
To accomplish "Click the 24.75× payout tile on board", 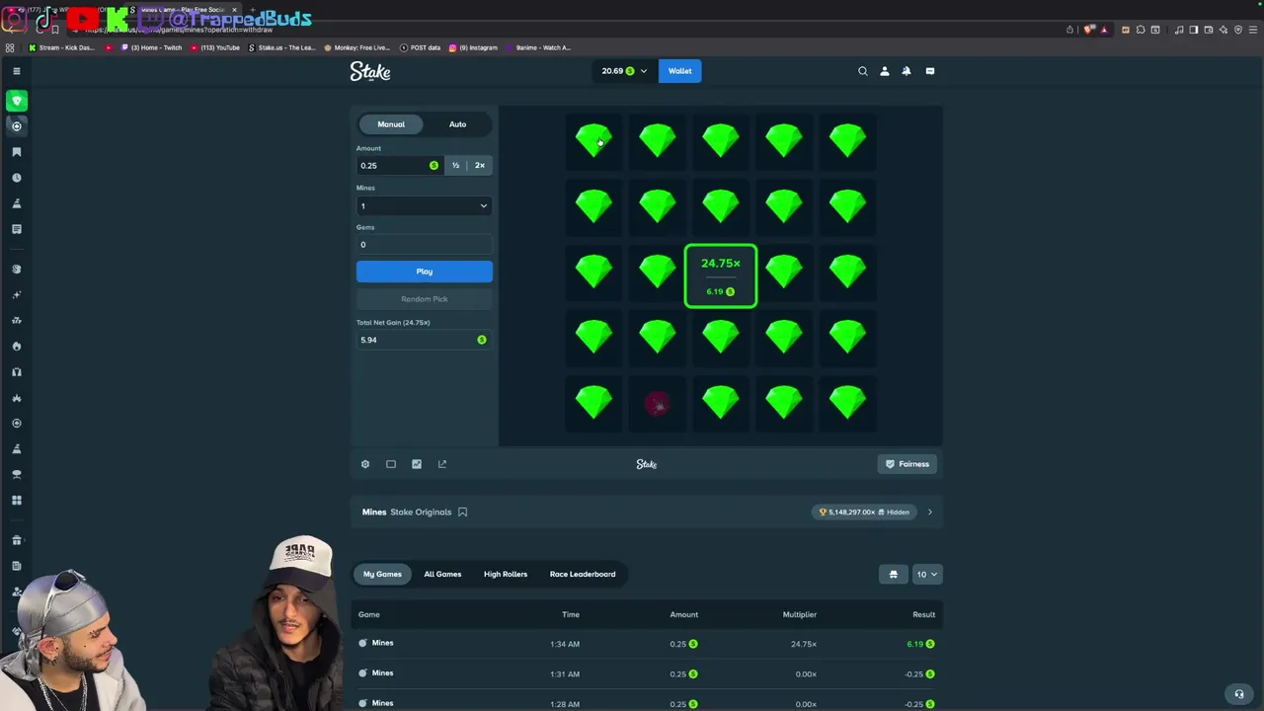I will 721,276.
